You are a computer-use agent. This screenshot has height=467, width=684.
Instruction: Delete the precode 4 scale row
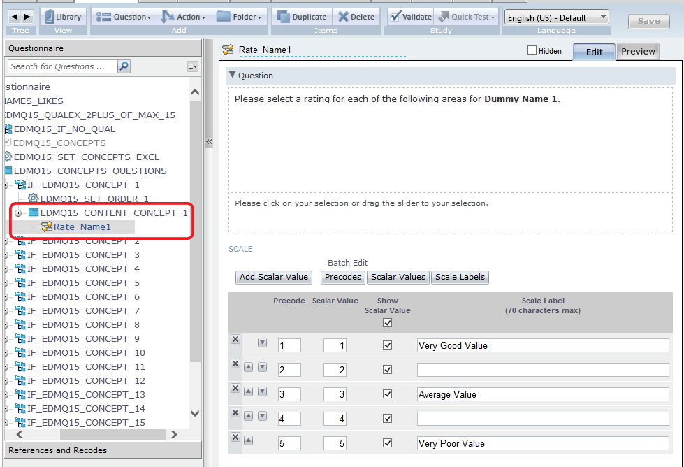(x=235, y=412)
